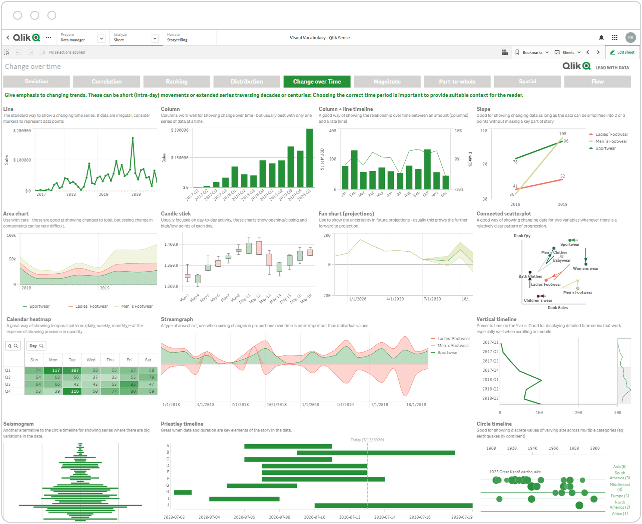This screenshot has width=642, height=524.
Task: Go back using the arrow beside Qlik logo
Action: click(x=8, y=38)
